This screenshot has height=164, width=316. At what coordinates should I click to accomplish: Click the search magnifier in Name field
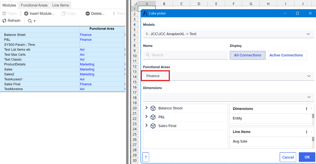[x=148, y=55]
